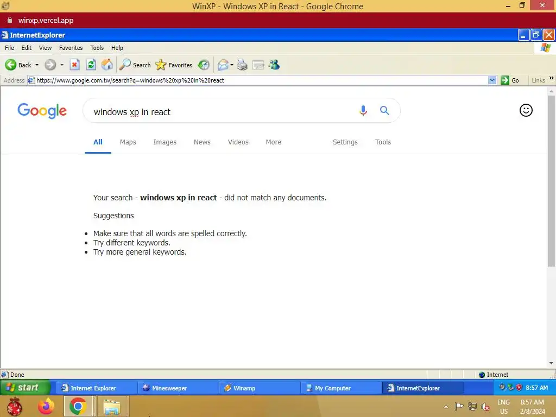Click the ENG US language indicator
The image size is (556, 417).
tap(503, 407)
